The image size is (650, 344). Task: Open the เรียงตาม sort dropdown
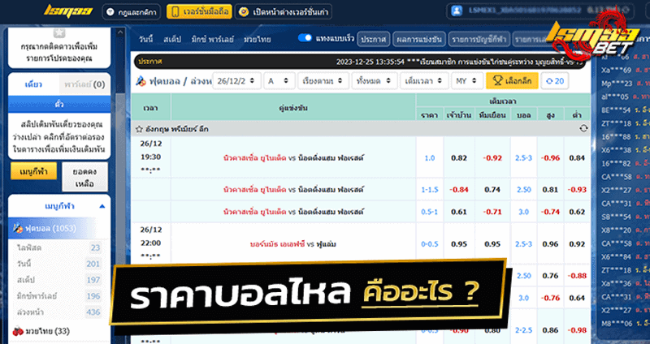[323, 81]
